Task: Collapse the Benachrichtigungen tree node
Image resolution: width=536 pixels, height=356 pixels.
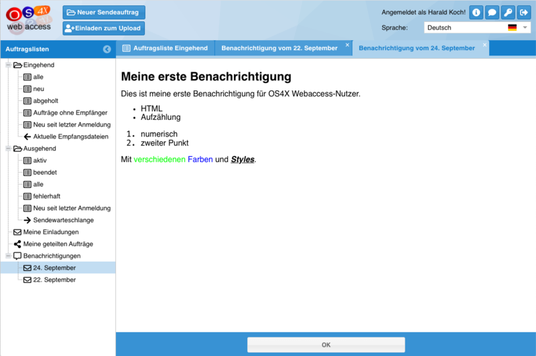Action: coord(8,256)
